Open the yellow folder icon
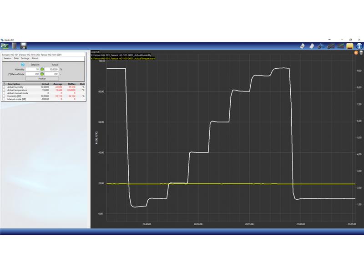The image size is (364, 273). pyautogui.click(x=349, y=46)
